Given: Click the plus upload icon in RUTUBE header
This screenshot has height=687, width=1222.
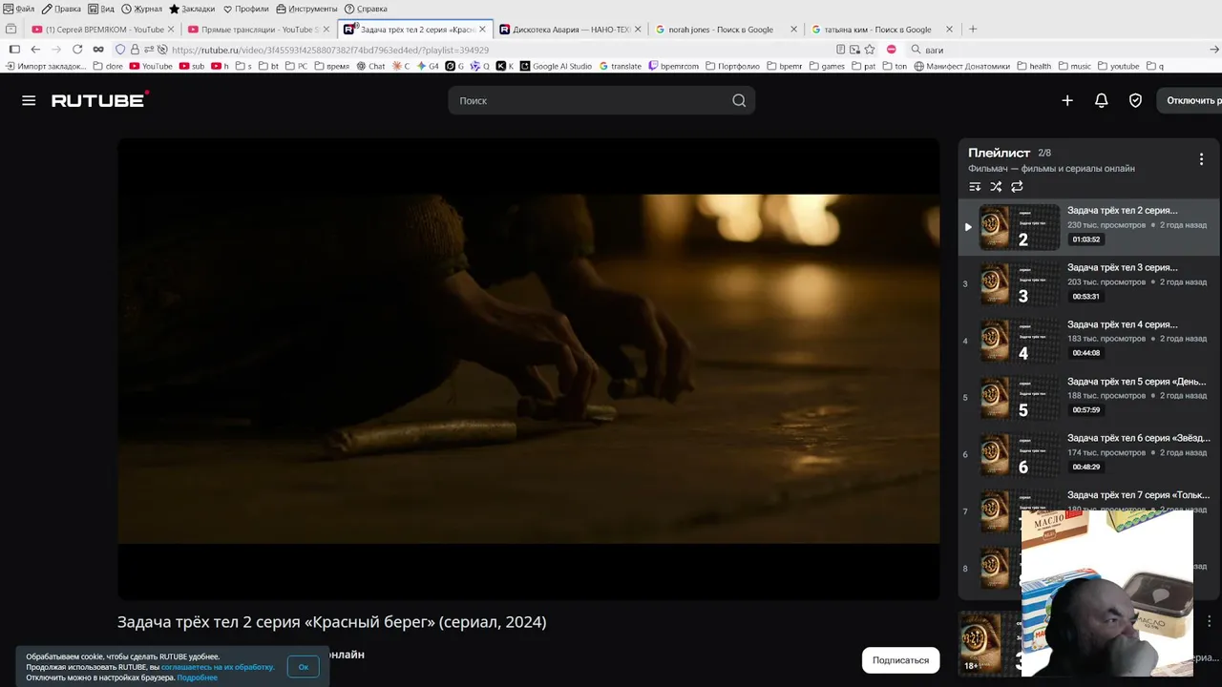Looking at the screenshot, I should (1067, 100).
